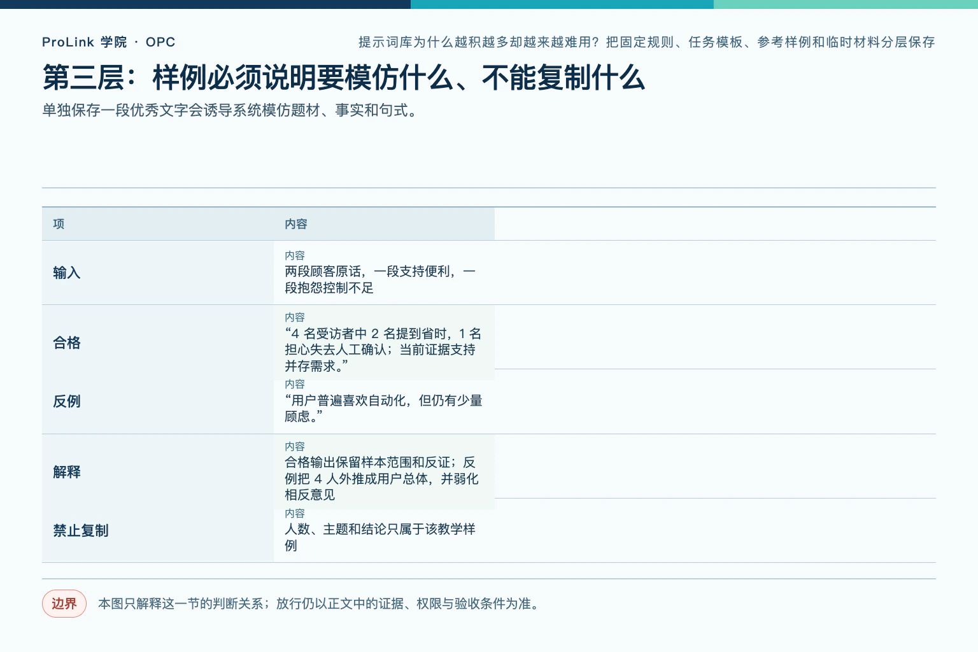Image resolution: width=978 pixels, height=652 pixels.
Task: Select the 禁止复制 row label
Action: tap(81, 530)
